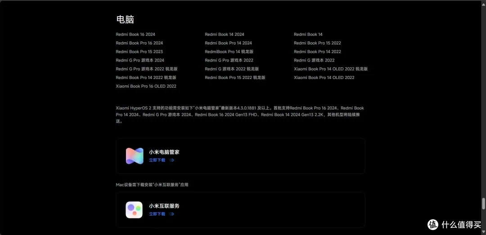Click the 电脑 section heading
Screen dimensions: 486x235
125,19
